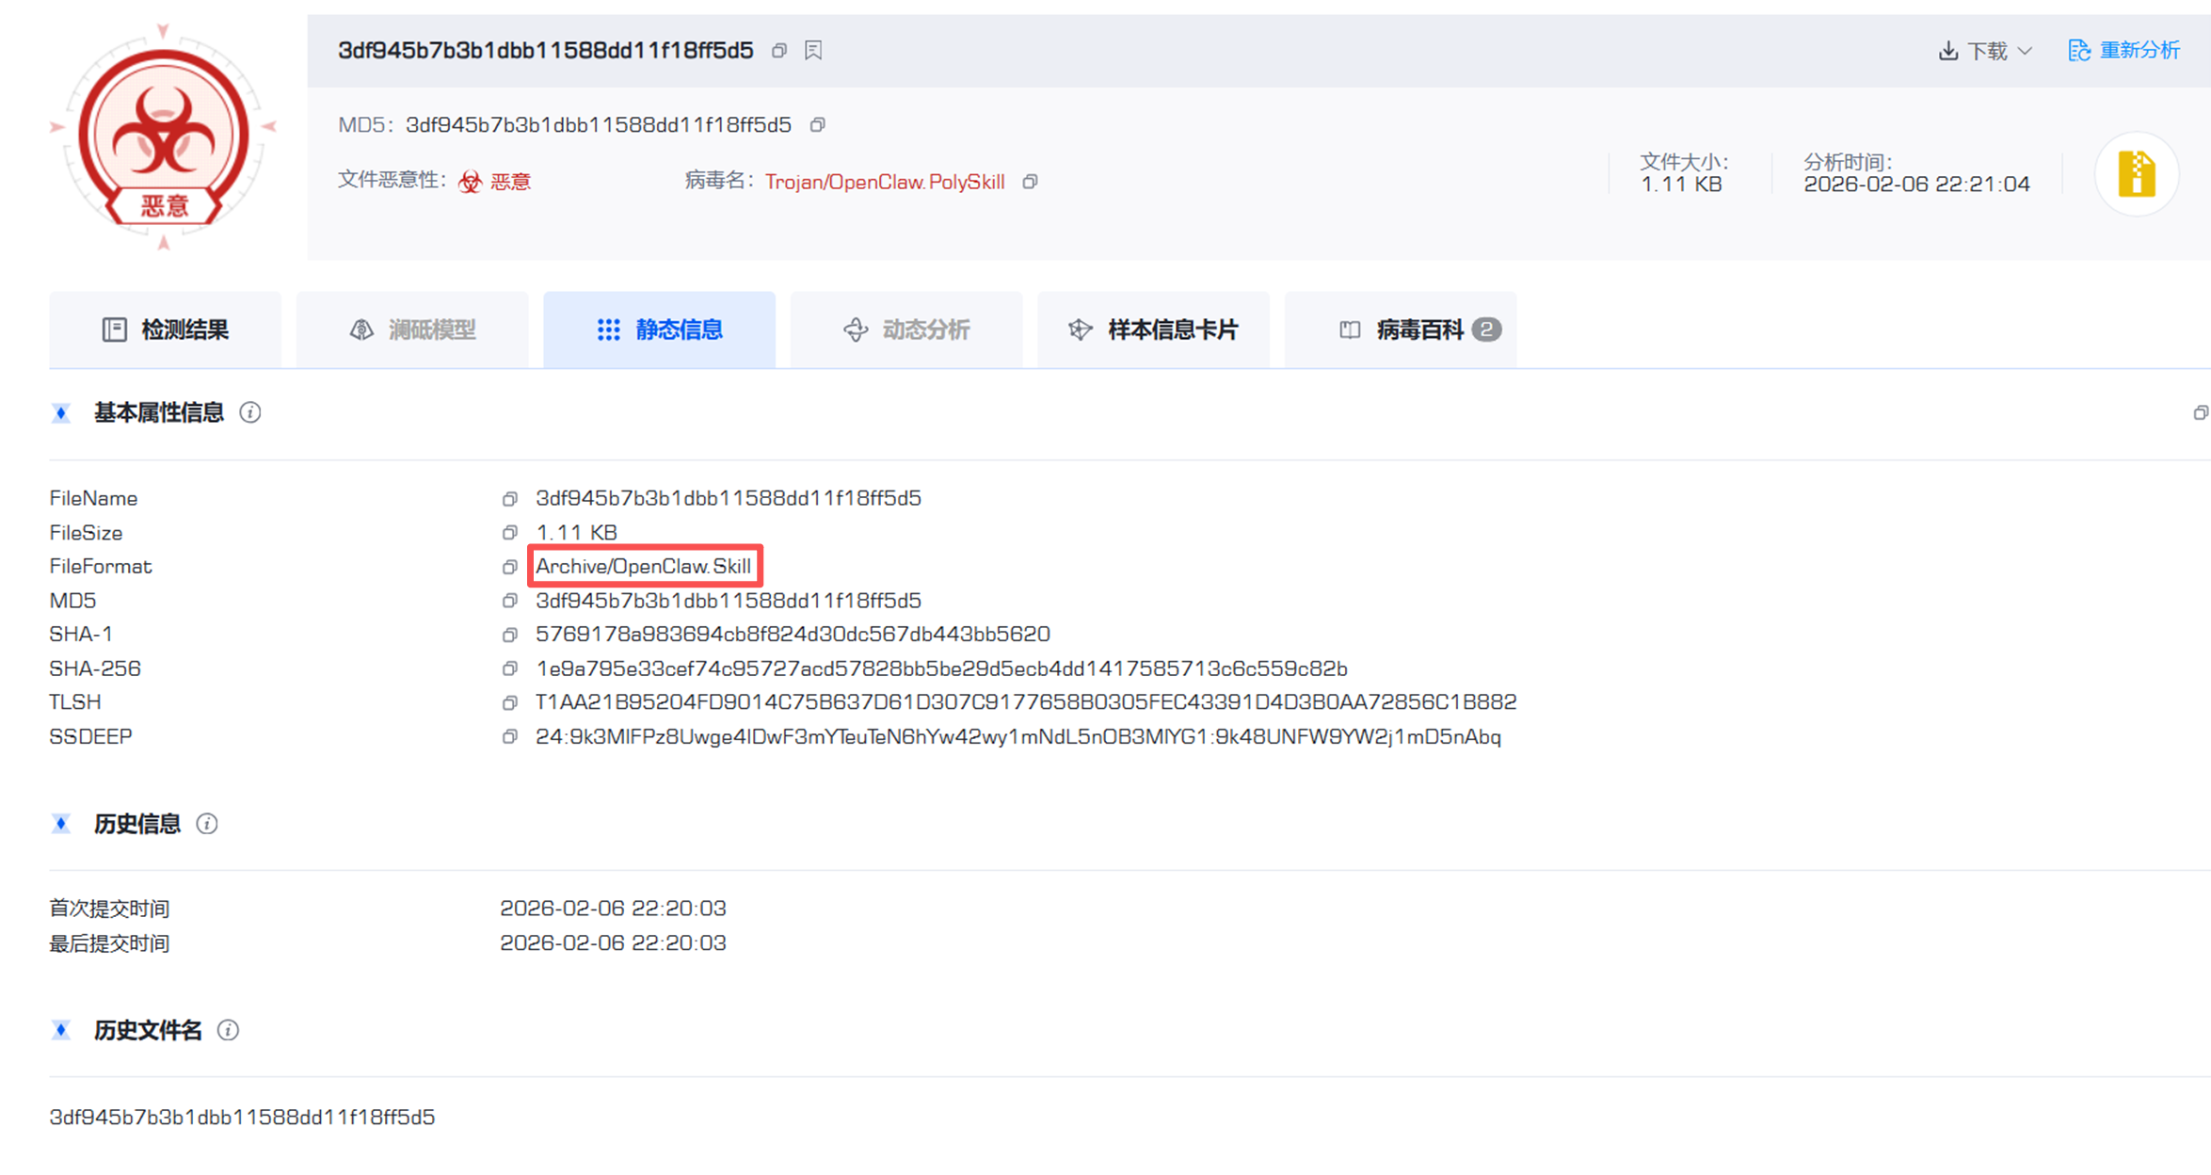
Task: Copy the MD5 value in the header
Action: (817, 125)
